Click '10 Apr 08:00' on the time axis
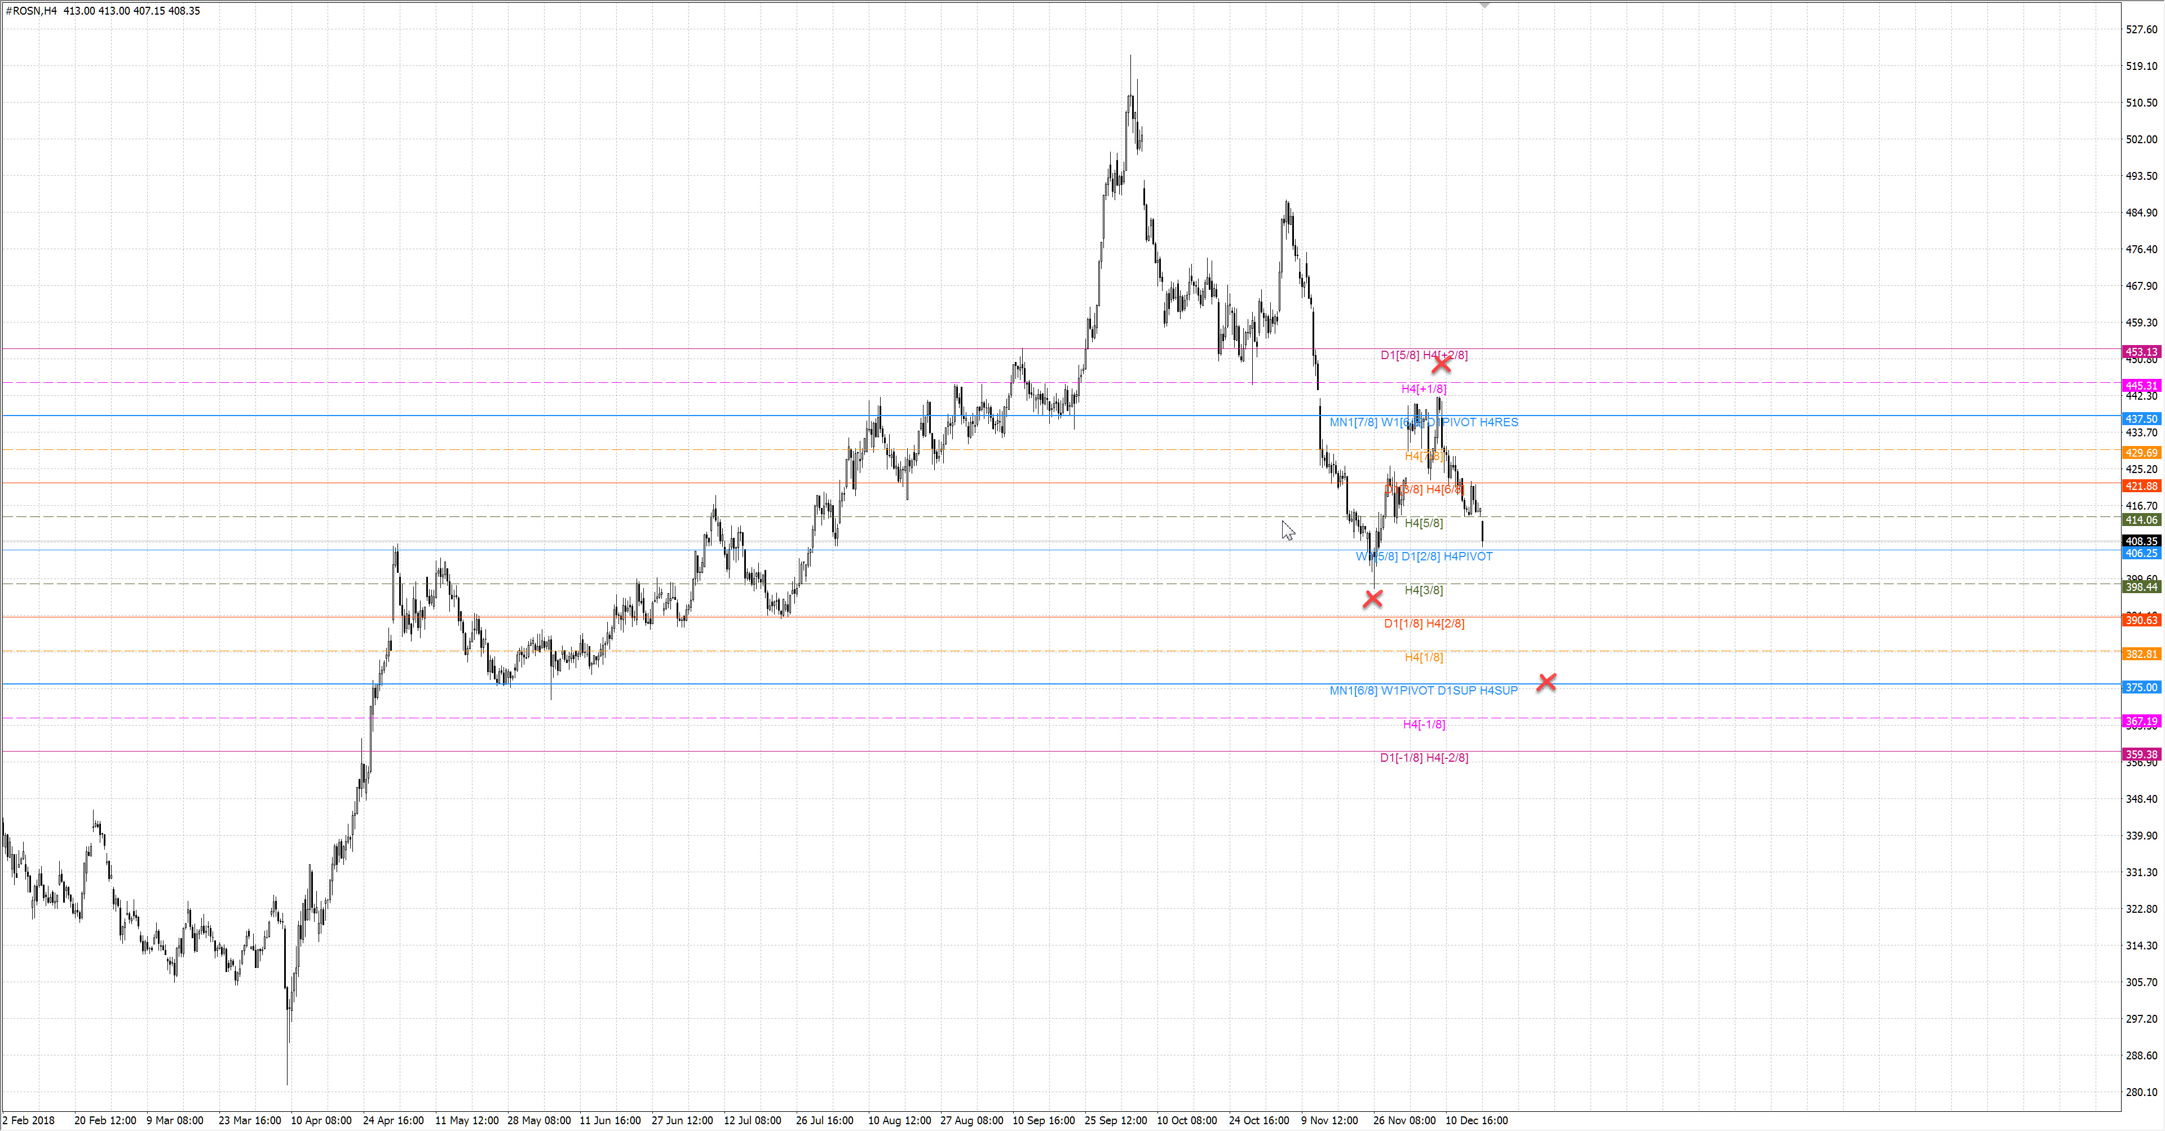The height and width of the screenshot is (1131, 2165). pyautogui.click(x=320, y=1120)
